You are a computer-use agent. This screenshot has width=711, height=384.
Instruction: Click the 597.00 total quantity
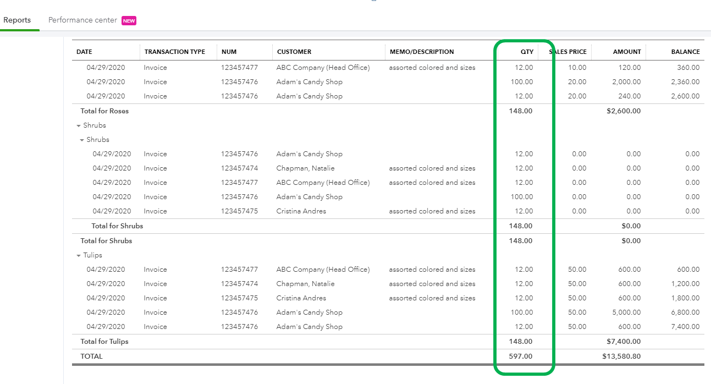click(x=521, y=356)
